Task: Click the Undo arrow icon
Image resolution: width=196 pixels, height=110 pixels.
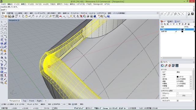Action: pyautogui.click(x=30, y=16)
